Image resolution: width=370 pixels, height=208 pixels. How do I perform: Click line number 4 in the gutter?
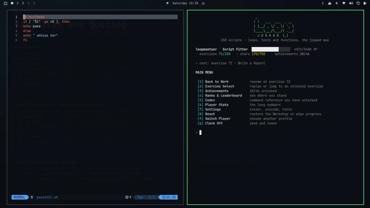pos(16,31)
